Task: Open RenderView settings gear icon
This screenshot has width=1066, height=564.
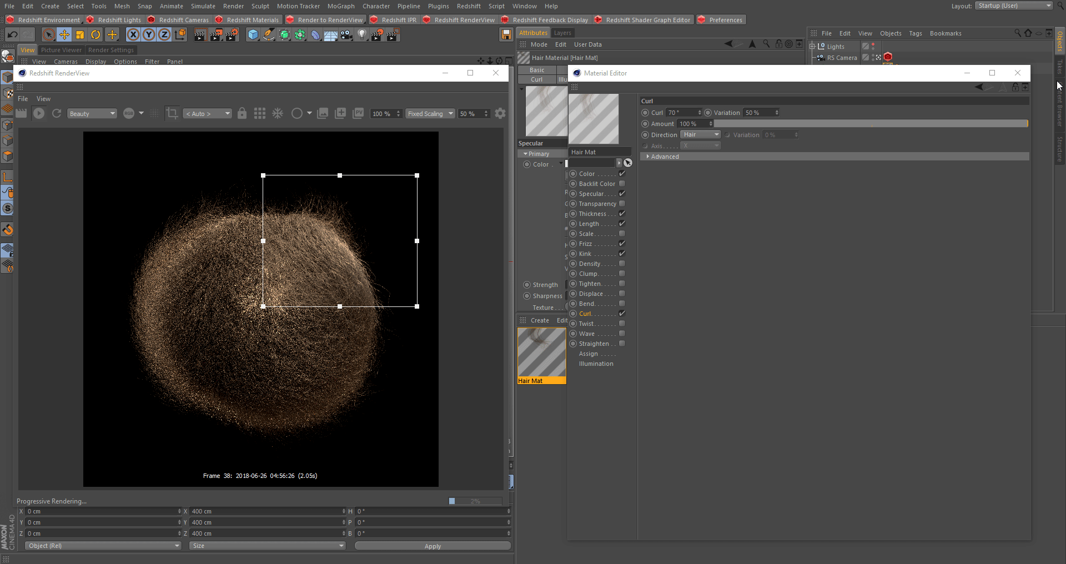Action: (x=500, y=113)
